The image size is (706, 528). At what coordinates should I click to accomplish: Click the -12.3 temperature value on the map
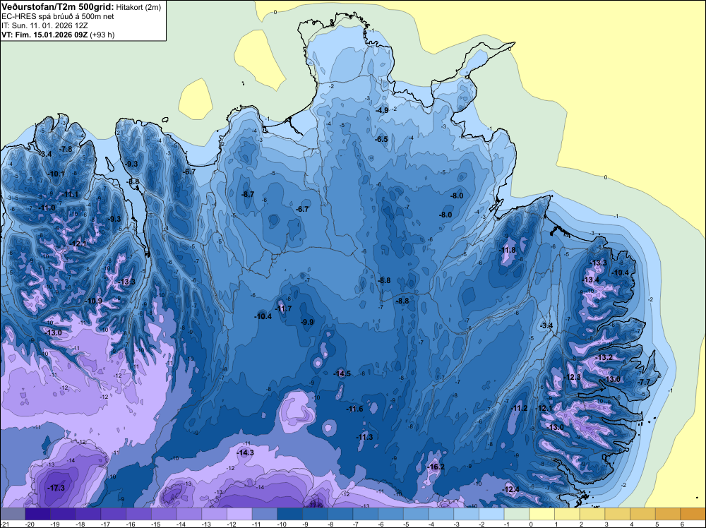(573, 377)
